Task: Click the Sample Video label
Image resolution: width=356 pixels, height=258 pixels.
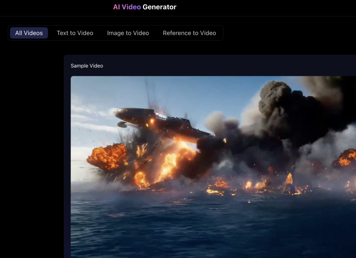Action: 87,66
